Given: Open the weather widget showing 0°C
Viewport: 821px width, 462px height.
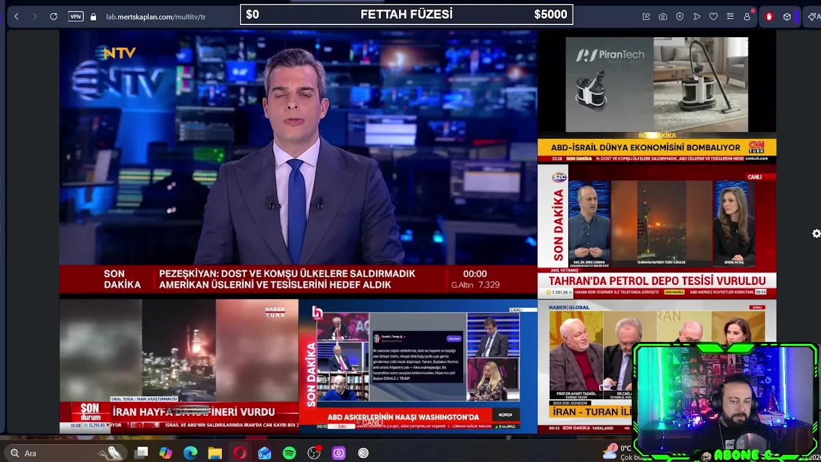Looking at the screenshot, I should pos(619,453).
